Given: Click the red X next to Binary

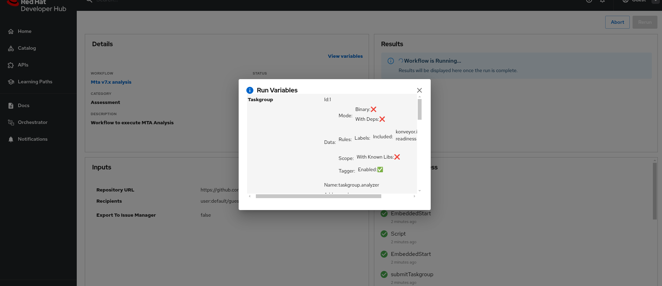Looking at the screenshot, I should (374, 110).
